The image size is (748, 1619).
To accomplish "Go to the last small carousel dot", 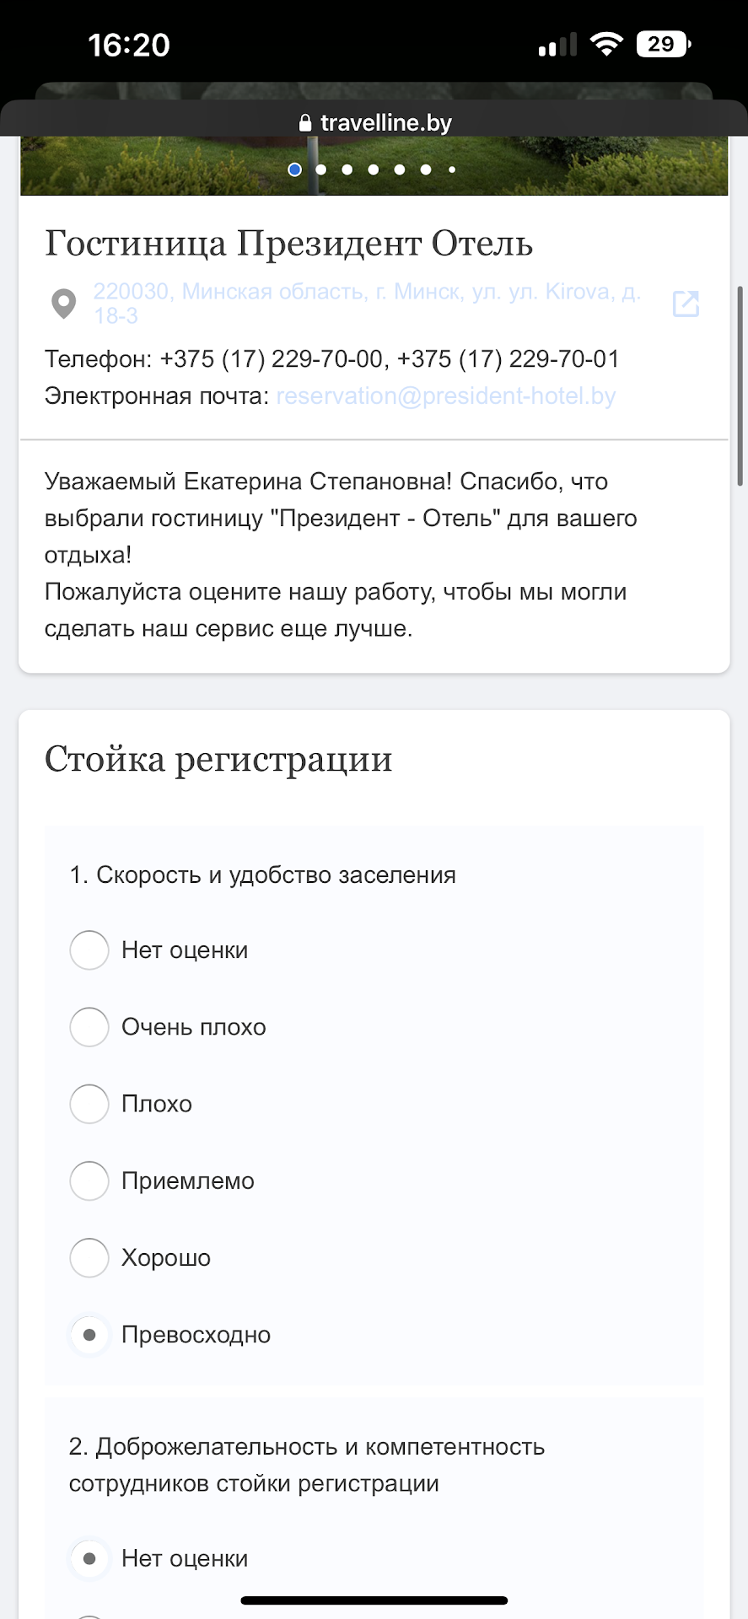I will 452,169.
